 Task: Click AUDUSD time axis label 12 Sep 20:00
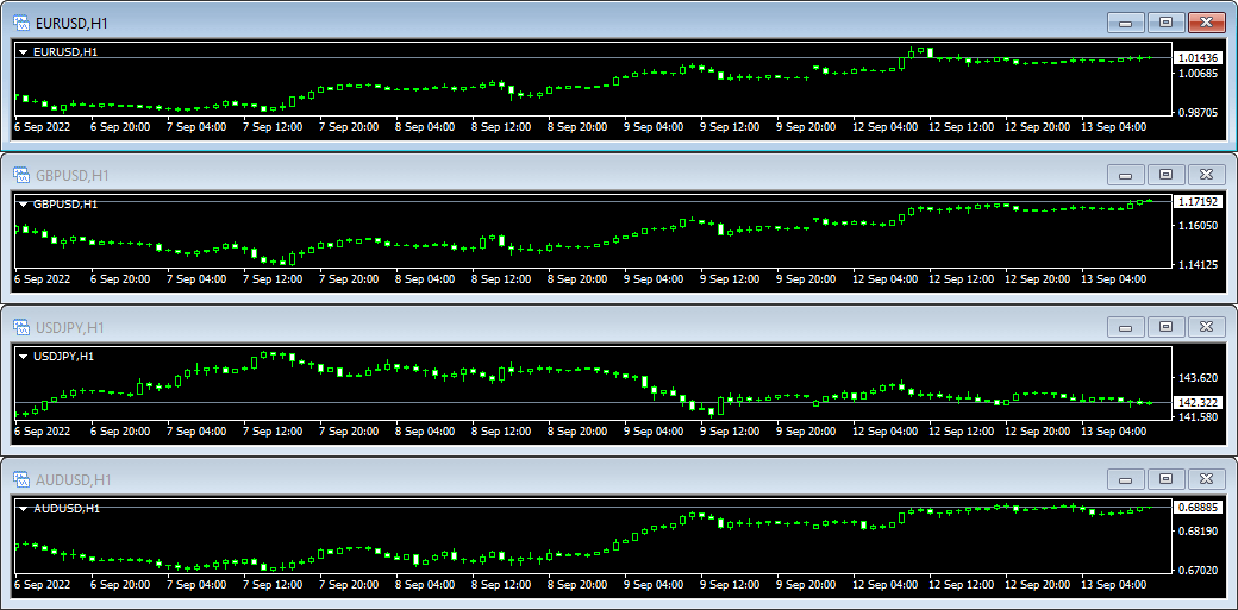coord(1037,585)
